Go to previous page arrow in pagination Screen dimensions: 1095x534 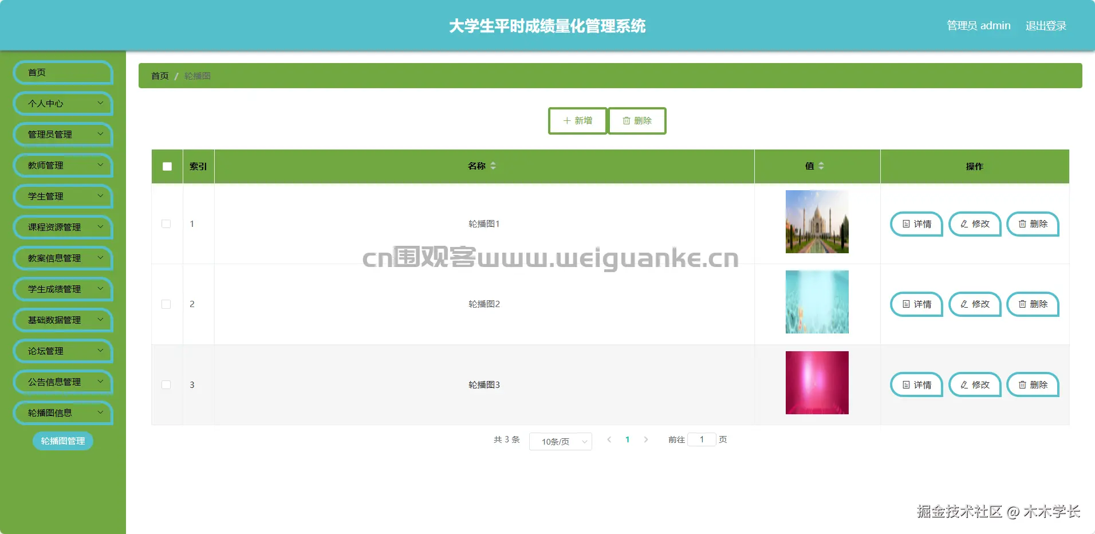coord(609,439)
